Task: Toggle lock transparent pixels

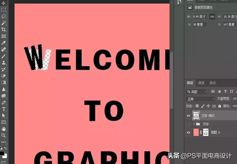Action: (197, 106)
